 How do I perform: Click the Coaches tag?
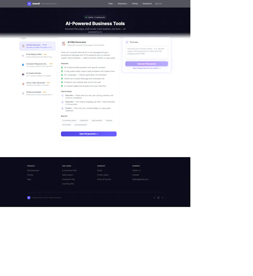(x=109, y=120)
